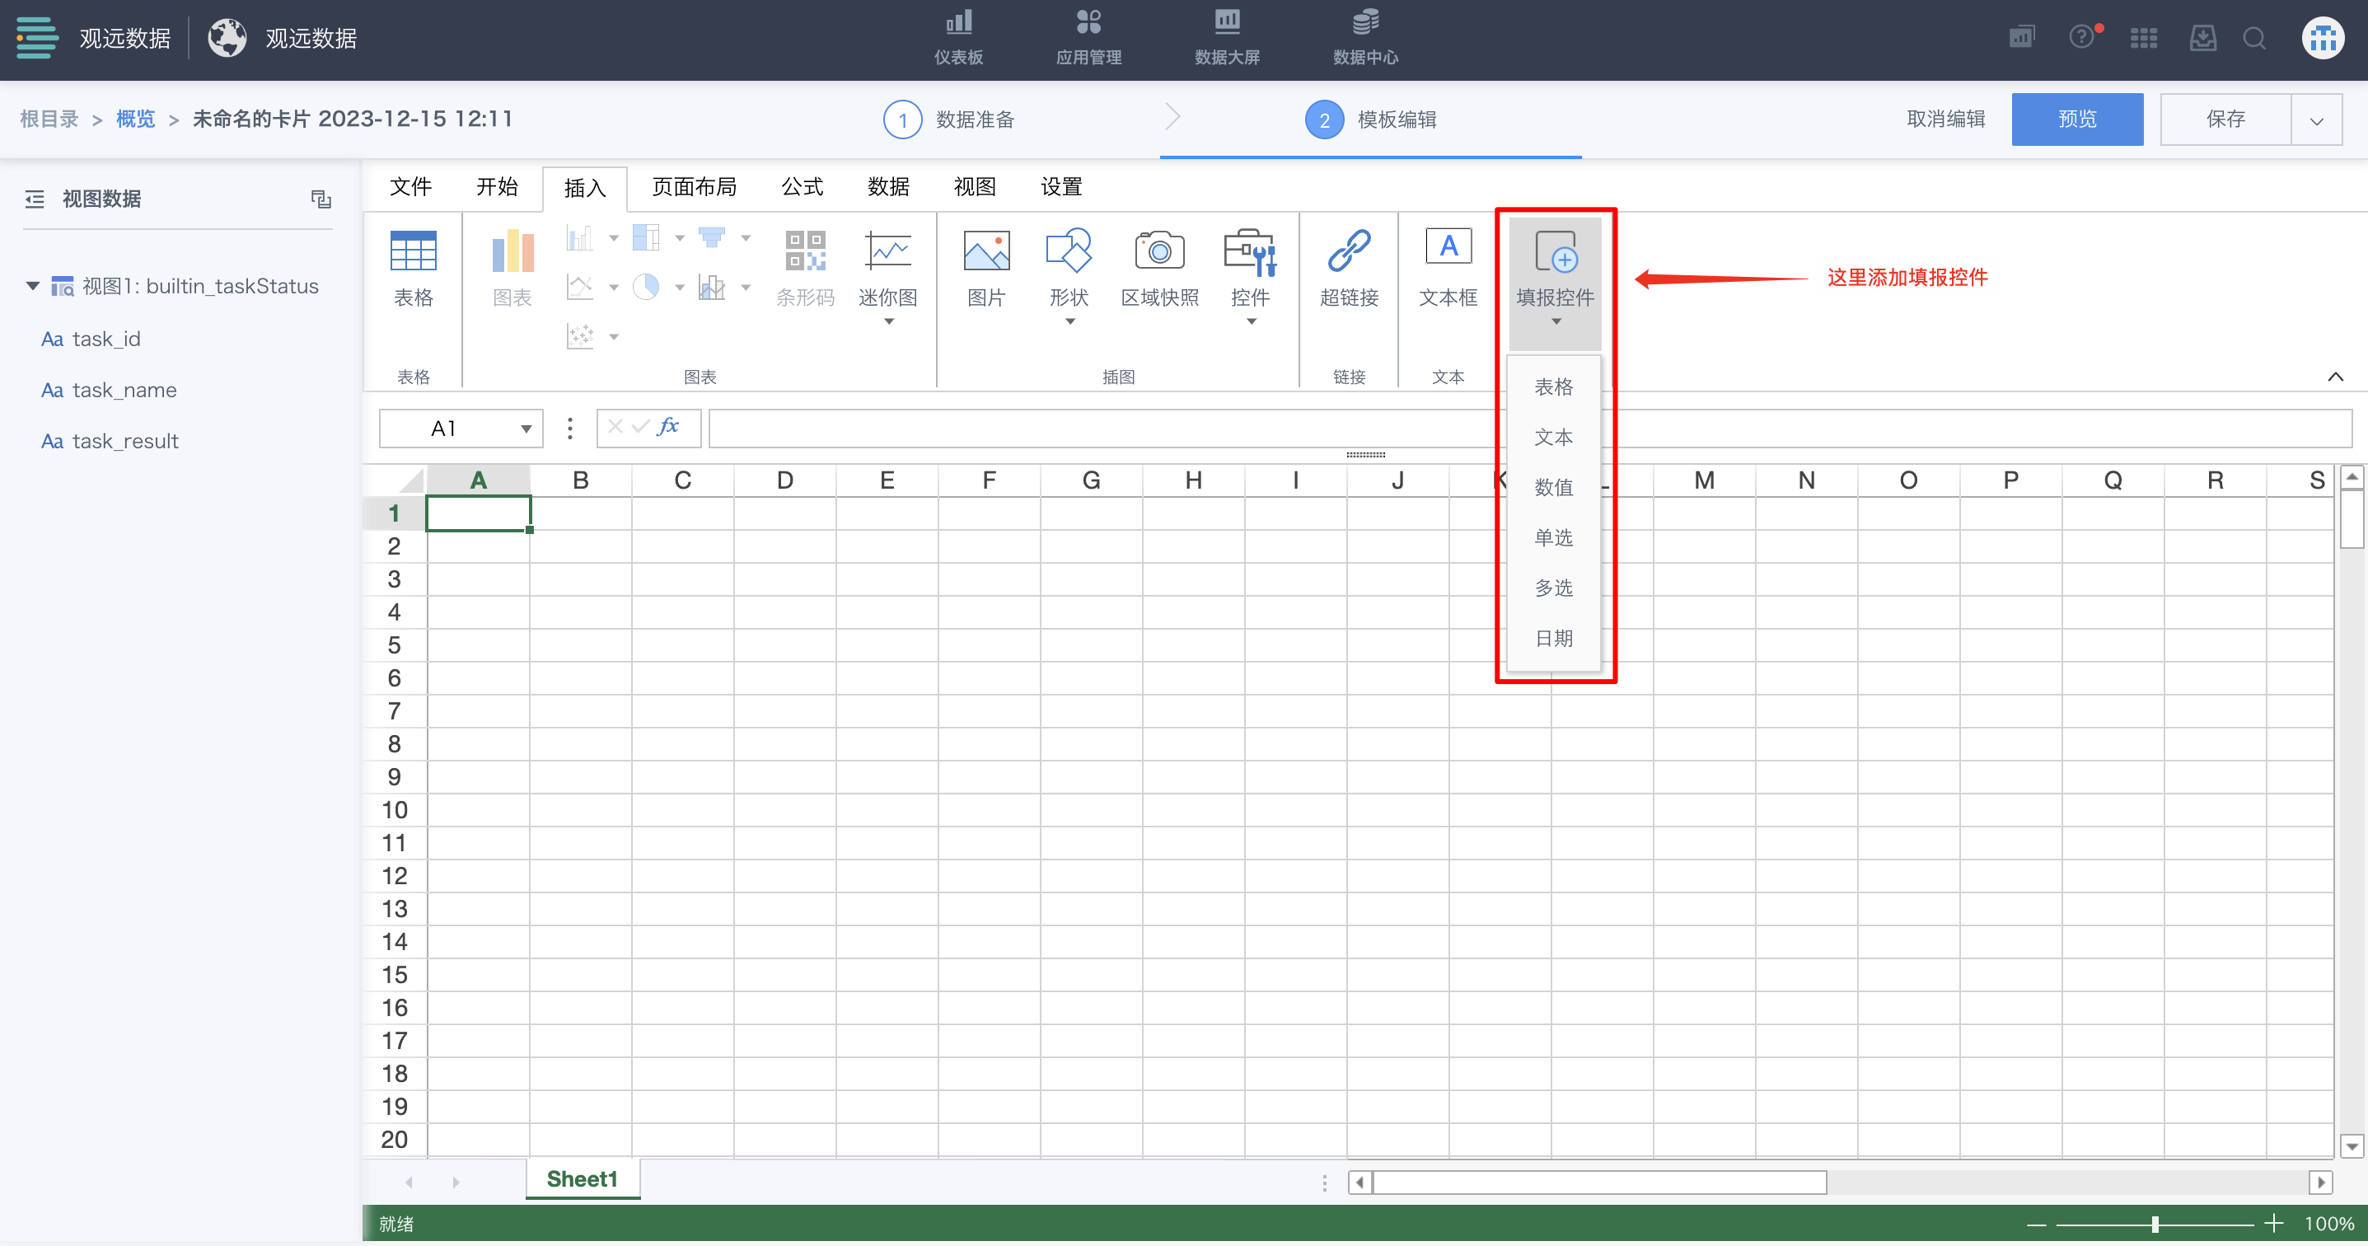Image resolution: width=2368 pixels, height=1246 pixels.
Task: Collapse the ribbon with the chevron
Action: (x=2335, y=377)
